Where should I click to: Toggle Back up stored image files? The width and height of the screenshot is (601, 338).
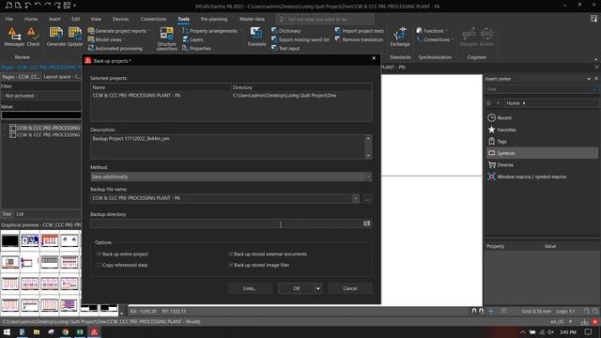tap(230, 265)
